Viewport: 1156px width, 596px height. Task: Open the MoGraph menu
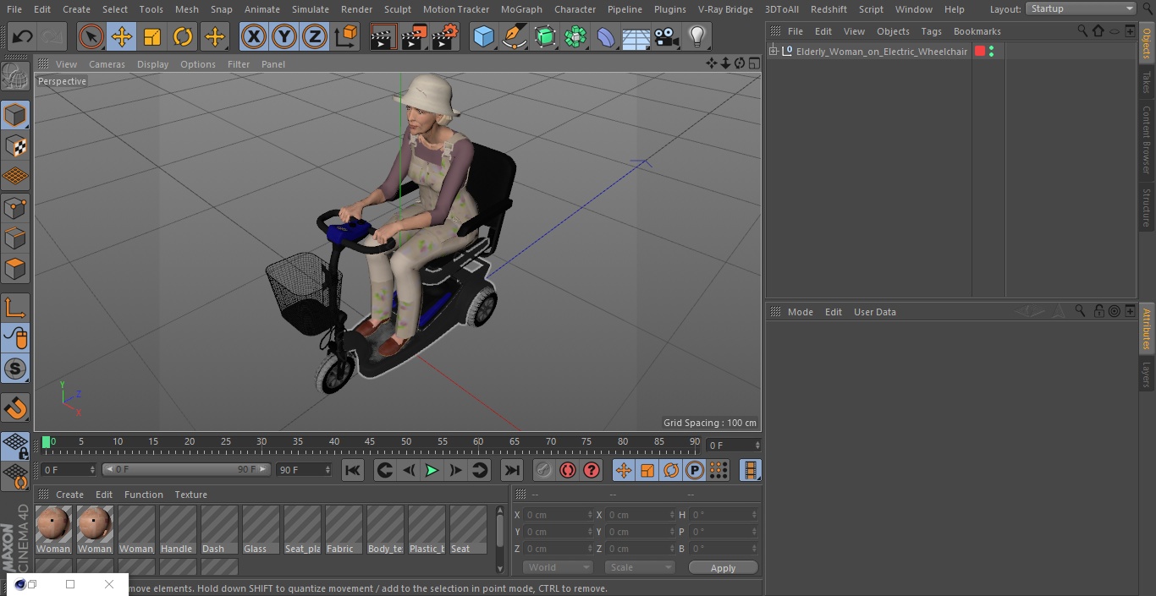pyautogui.click(x=521, y=9)
